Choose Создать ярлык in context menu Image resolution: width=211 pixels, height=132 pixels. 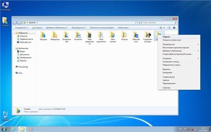coord(179,77)
